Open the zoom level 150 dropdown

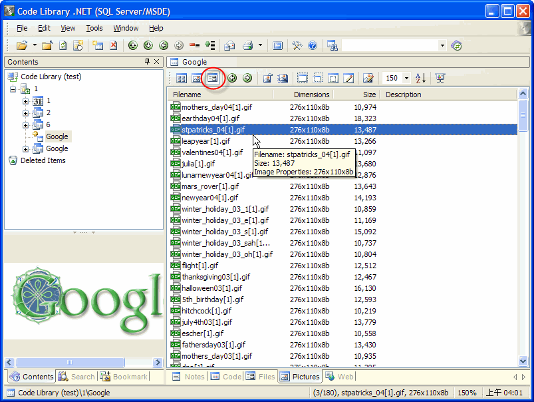click(x=406, y=78)
